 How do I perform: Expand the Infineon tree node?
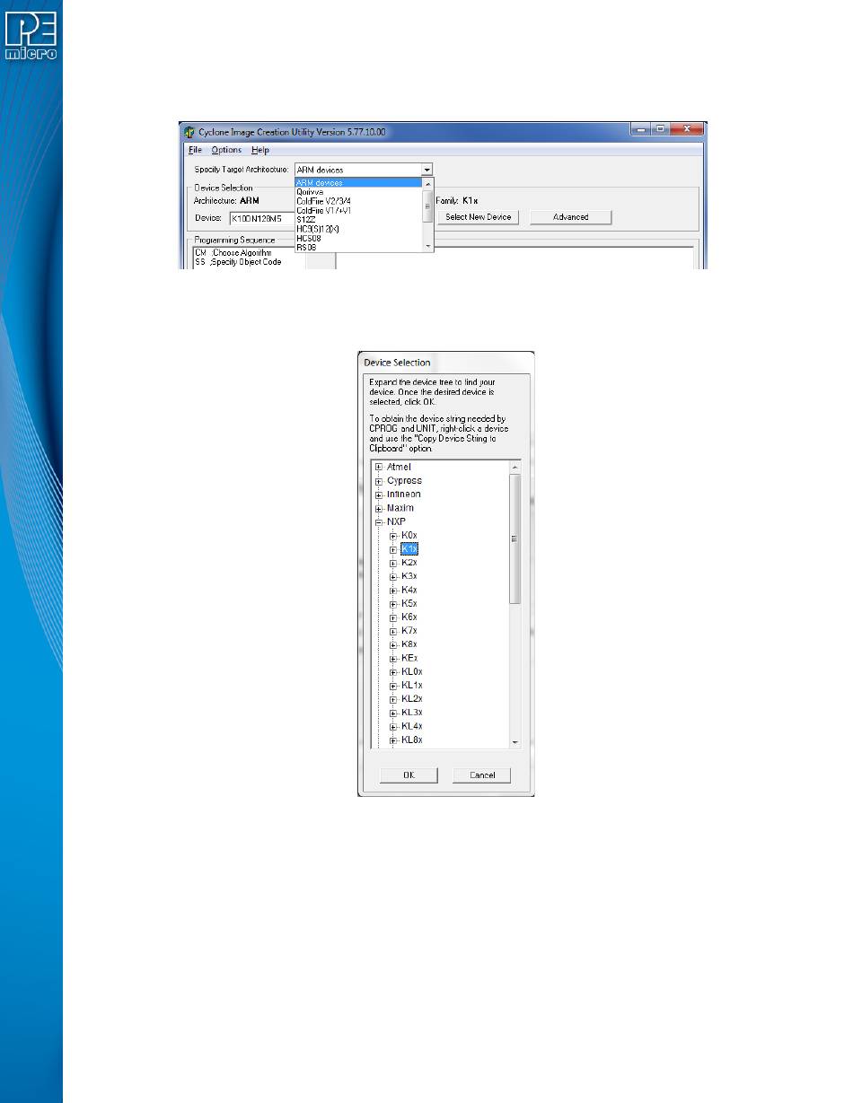coord(380,495)
